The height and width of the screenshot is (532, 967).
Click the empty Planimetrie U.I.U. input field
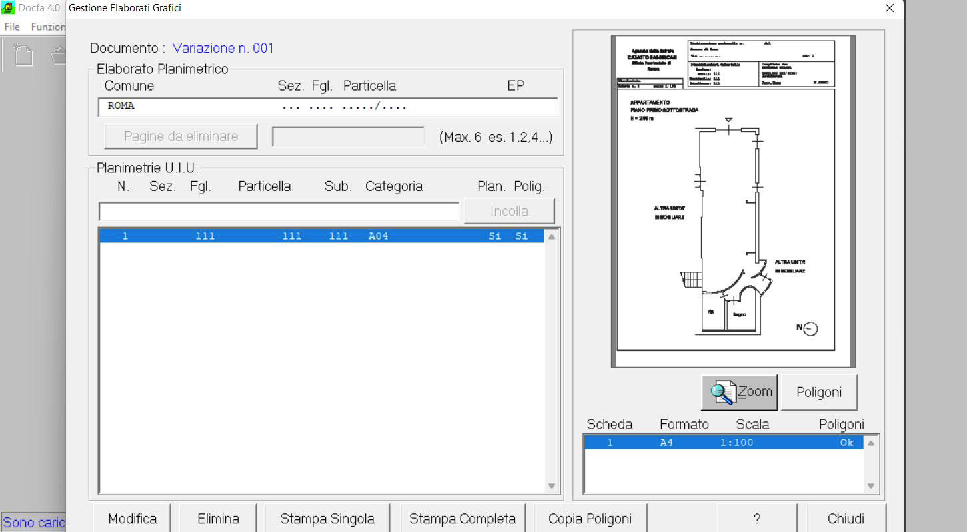click(x=279, y=212)
